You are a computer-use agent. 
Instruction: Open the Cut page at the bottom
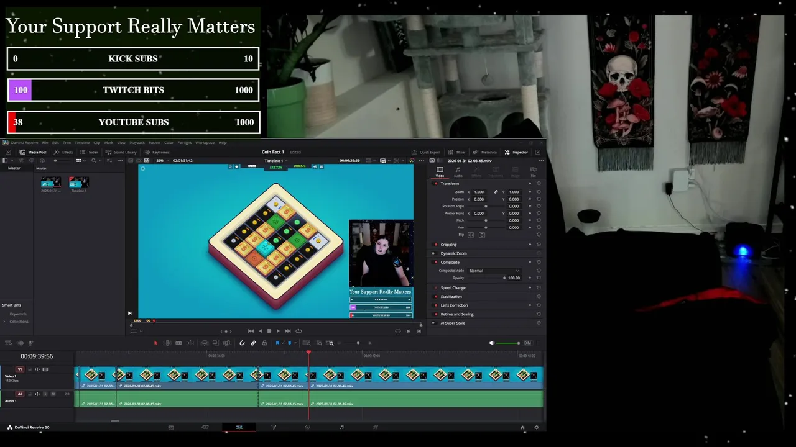205,427
